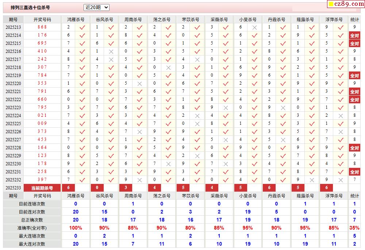This screenshot has width=365, height=250.
Task: Click the grey X mark for 薤露杀号 in row 2025232
Action: pos(312,180)
